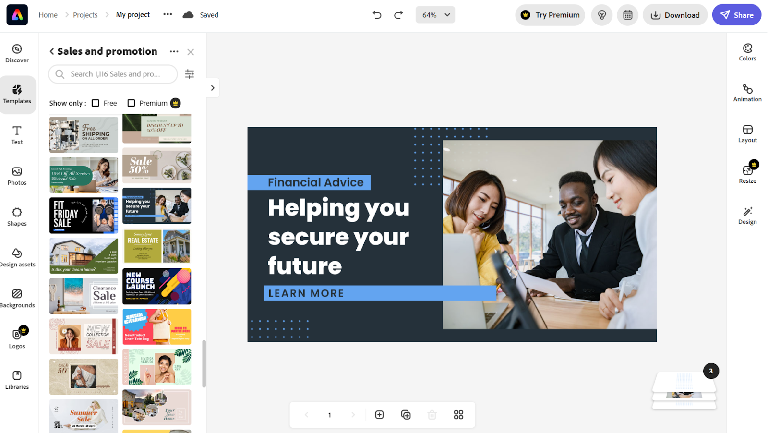Select the Real Estate template
Screen dimensions: 768x433
[x=157, y=246]
